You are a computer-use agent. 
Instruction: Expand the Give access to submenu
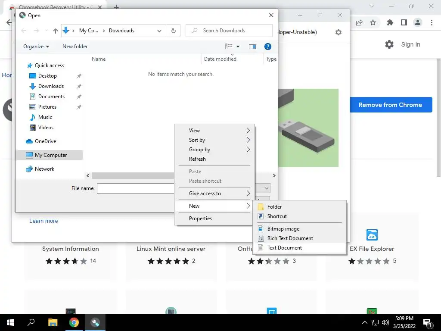tap(214, 194)
